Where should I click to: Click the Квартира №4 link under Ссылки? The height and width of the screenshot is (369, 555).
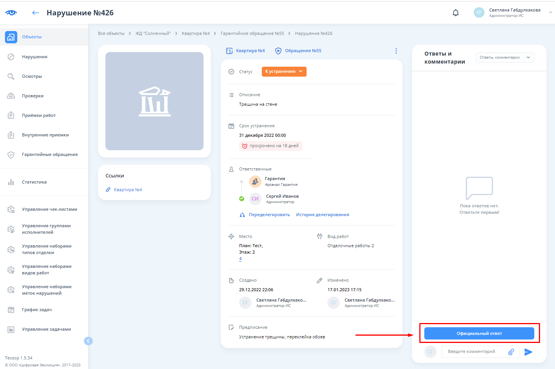tap(128, 190)
